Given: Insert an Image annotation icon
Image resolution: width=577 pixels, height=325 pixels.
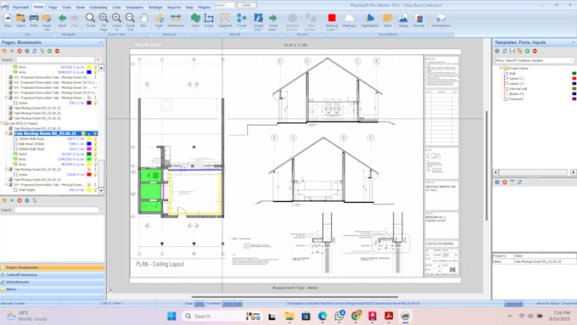Looking at the screenshot, I should click(403, 18).
